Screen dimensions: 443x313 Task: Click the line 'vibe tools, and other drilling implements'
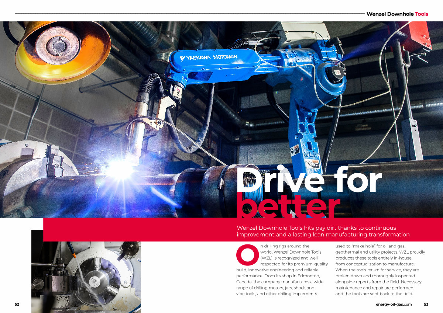[x=277, y=294]
